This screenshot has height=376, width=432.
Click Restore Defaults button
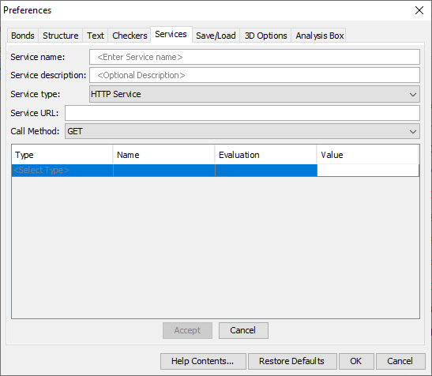(292, 361)
